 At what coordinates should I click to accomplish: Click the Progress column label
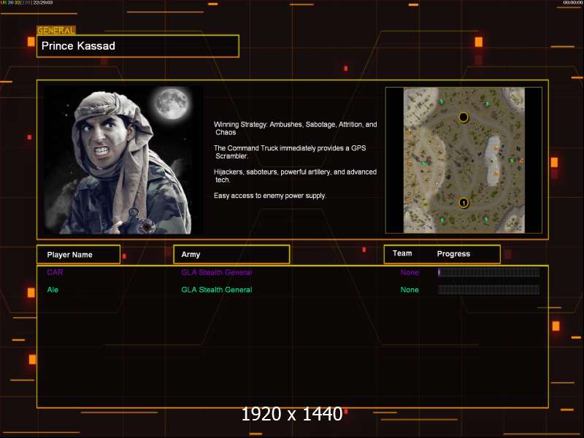coord(453,253)
